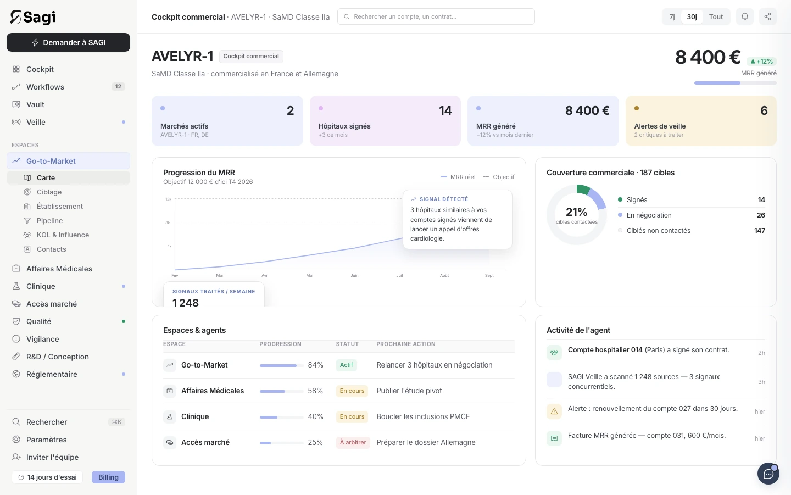Click the Accès marché icon in sidebar

point(16,304)
